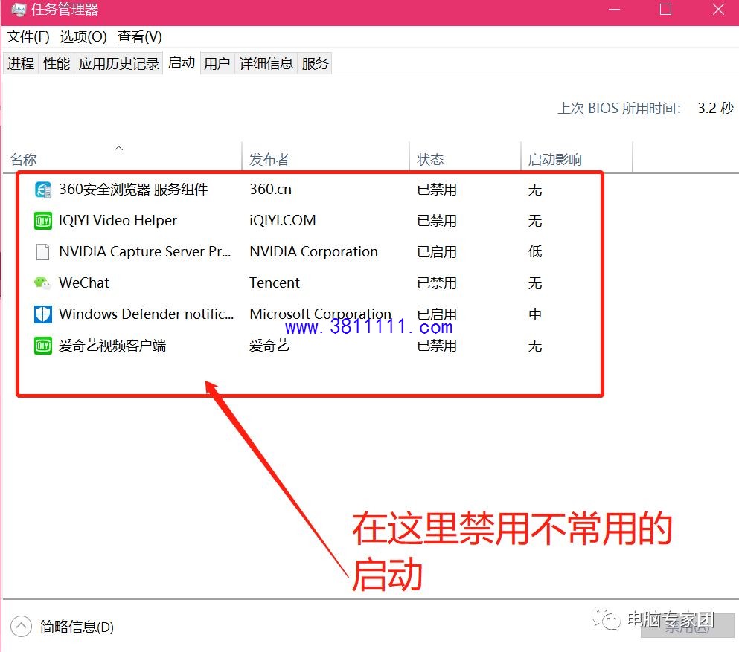Open the 查看(V) menu
This screenshot has width=739, height=652.
[139, 36]
